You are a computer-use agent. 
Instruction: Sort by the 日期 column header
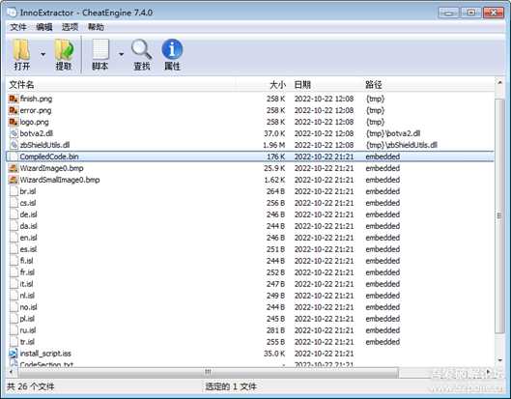click(302, 85)
